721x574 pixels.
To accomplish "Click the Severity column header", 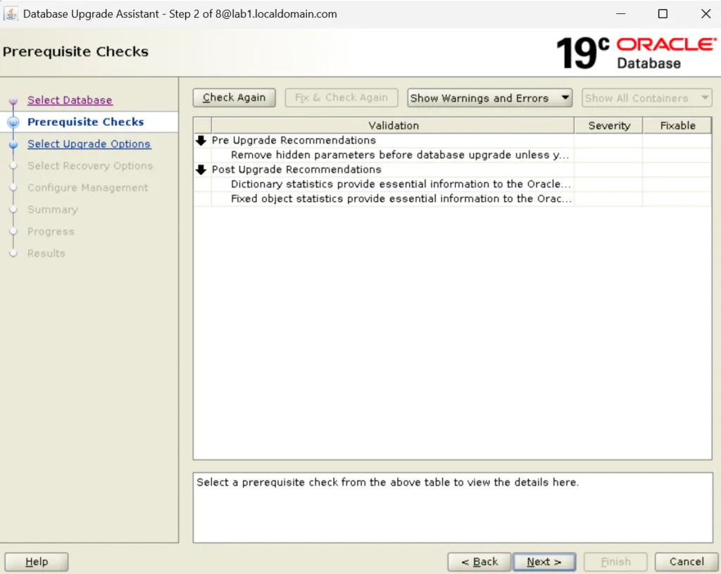I will coord(608,125).
